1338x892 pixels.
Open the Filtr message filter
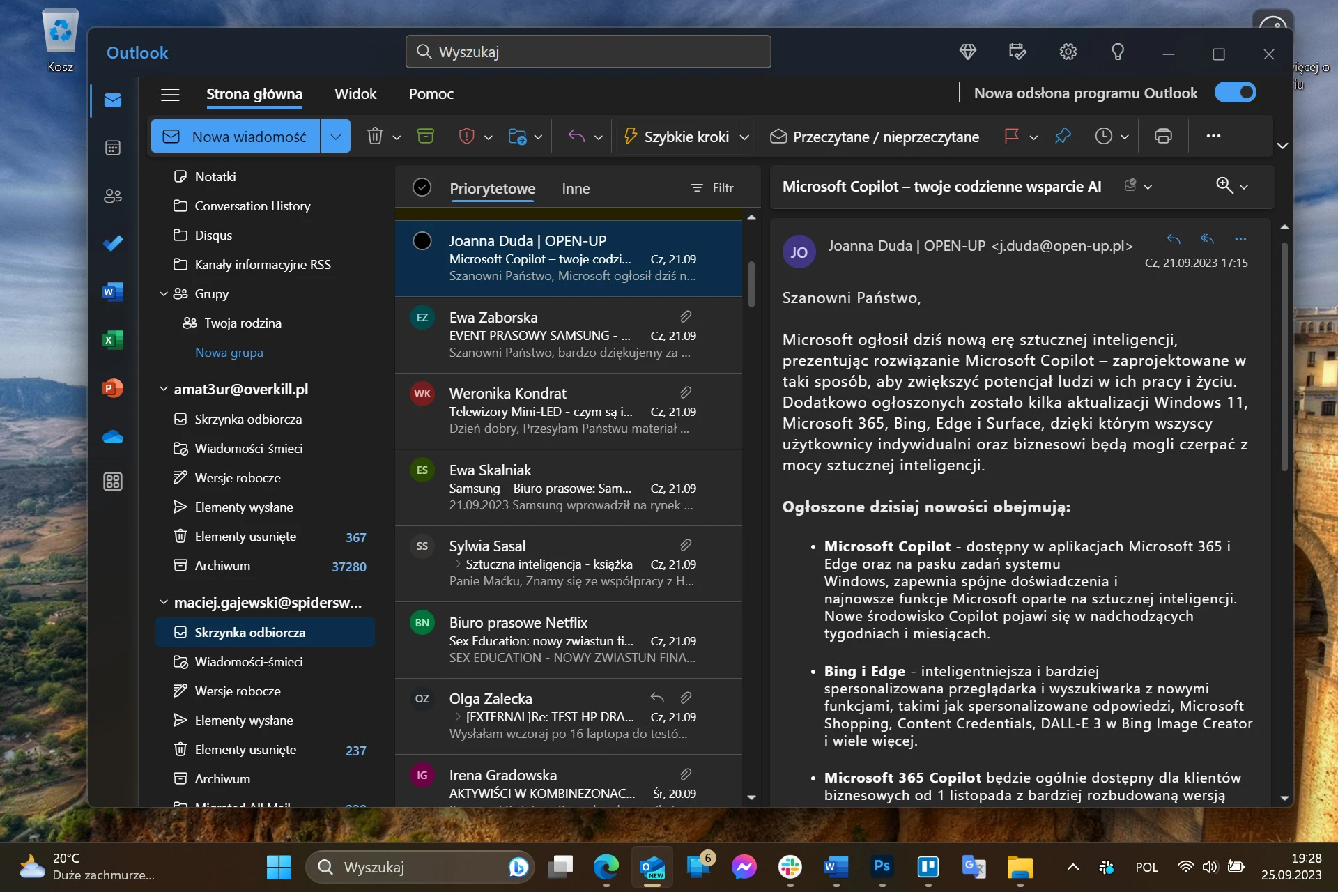(x=712, y=187)
